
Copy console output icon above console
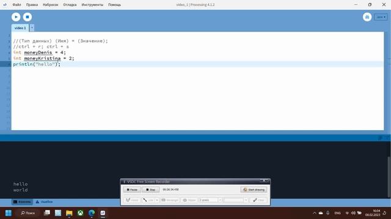(x=380, y=138)
